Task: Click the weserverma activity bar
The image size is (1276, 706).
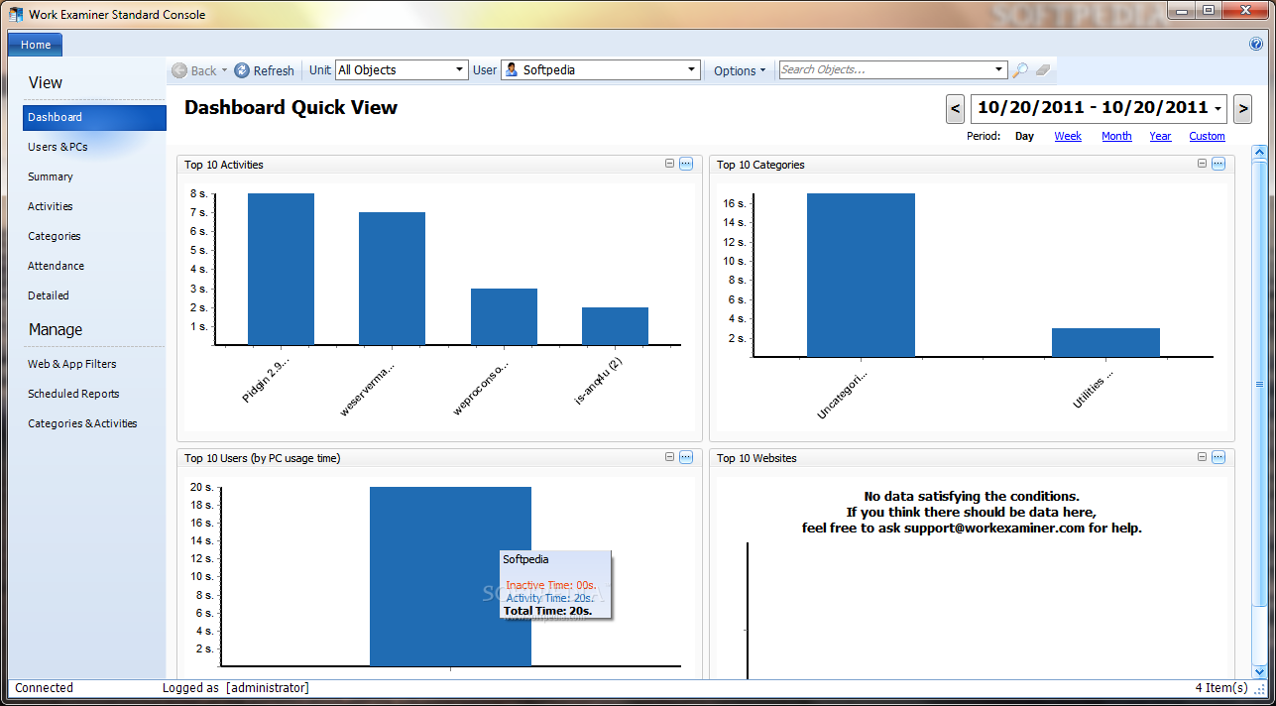Action: click(392, 279)
